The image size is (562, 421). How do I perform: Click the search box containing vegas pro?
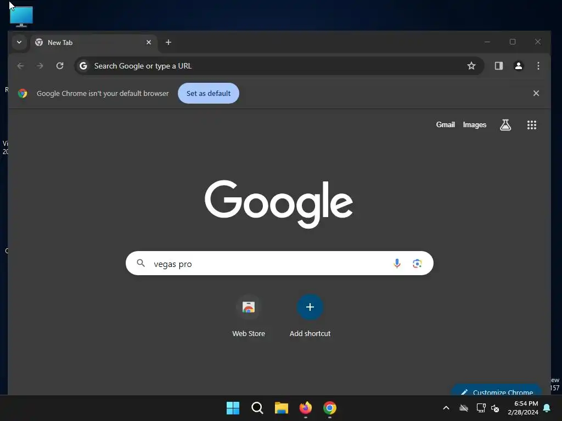click(279, 264)
